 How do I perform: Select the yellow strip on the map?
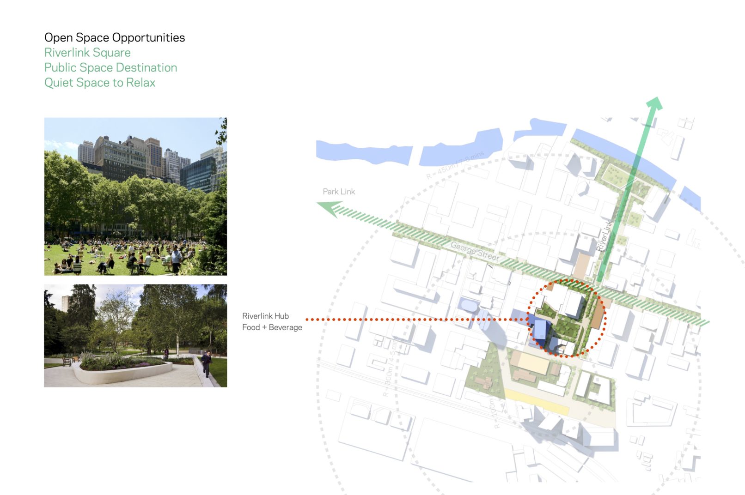click(536, 400)
